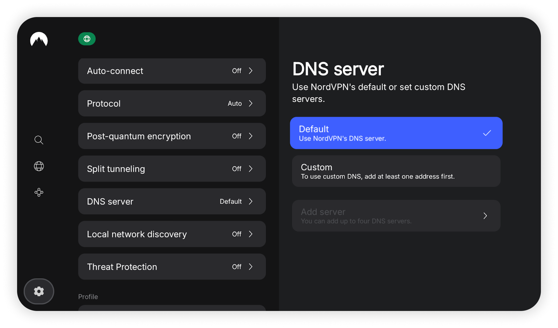Viewport: 558px width, 328px height.
Task: Select the Custom DNS option
Action: (396, 171)
